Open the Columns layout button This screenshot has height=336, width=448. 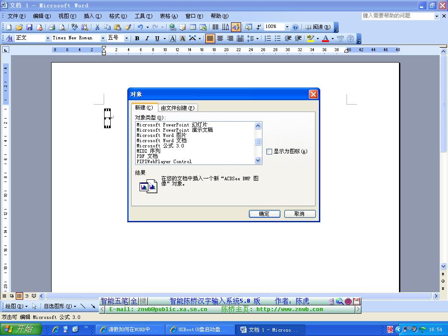tap(215, 27)
